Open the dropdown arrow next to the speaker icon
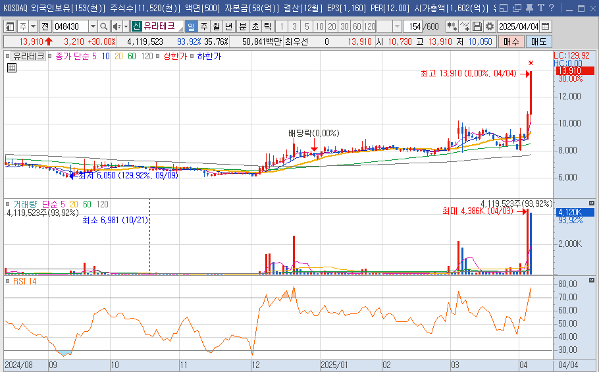The height and width of the screenshot is (372, 599). click(126, 26)
